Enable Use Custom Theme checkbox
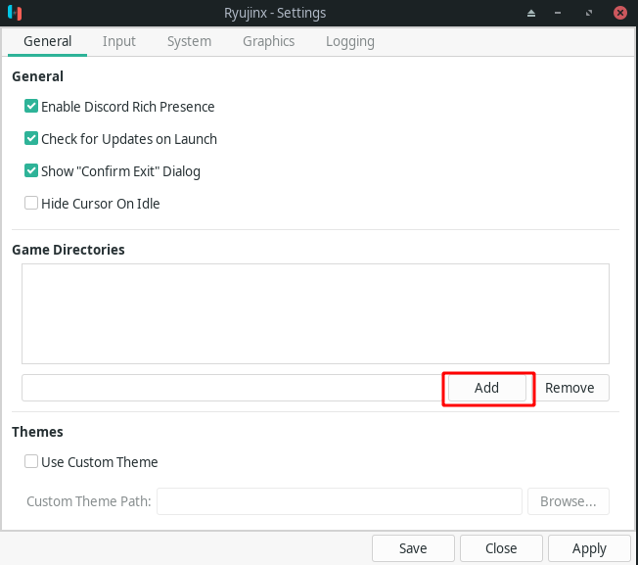The height and width of the screenshot is (565, 638). pos(32,462)
